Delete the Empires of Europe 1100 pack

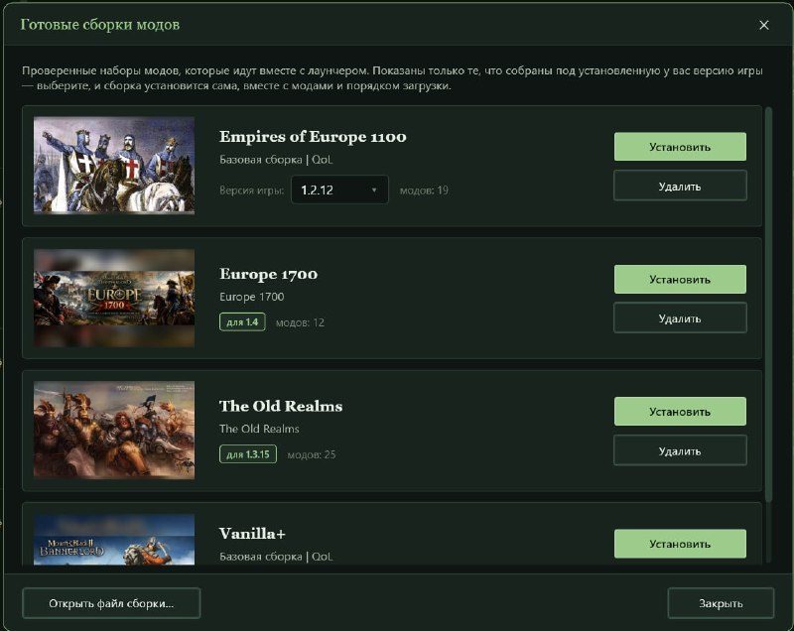point(680,187)
